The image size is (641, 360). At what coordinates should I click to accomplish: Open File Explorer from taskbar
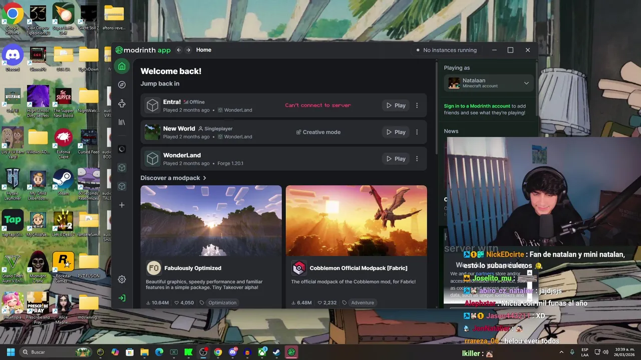[x=144, y=352]
